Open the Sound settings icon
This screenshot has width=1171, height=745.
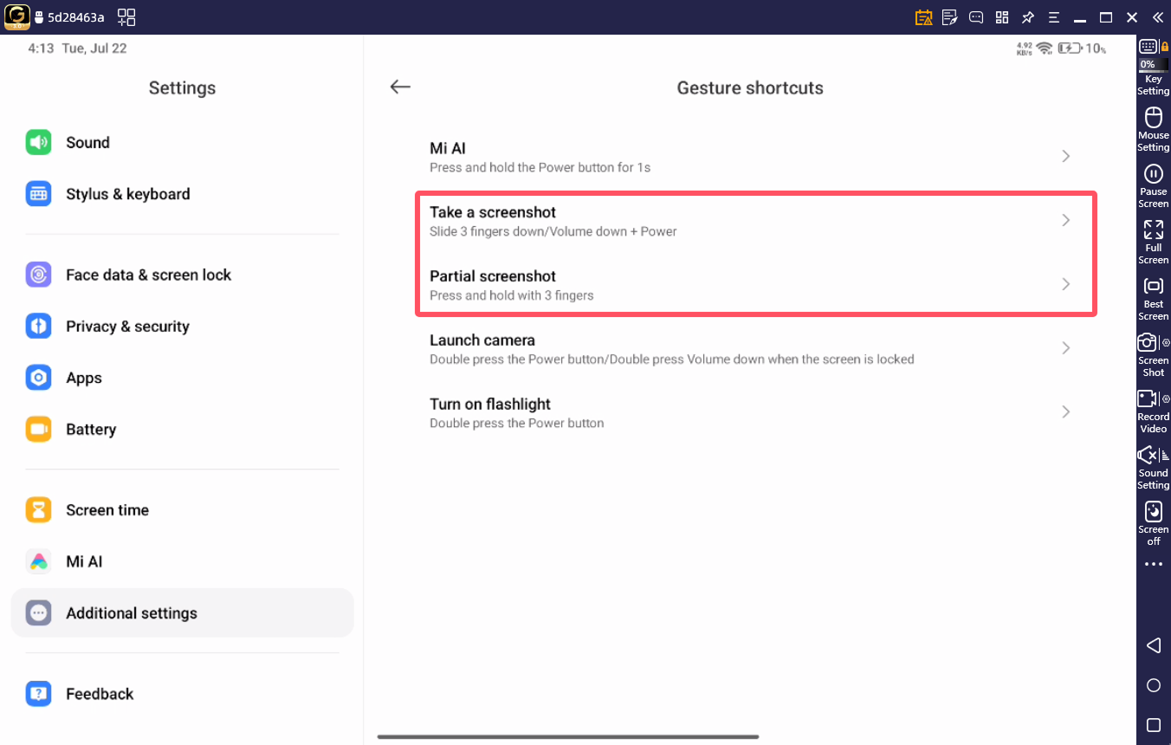pyautogui.click(x=38, y=142)
